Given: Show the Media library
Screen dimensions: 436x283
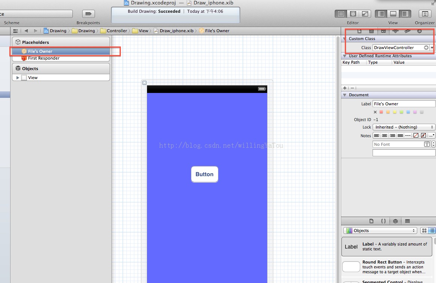Looking at the screenshot, I should [x=407, y=221].
